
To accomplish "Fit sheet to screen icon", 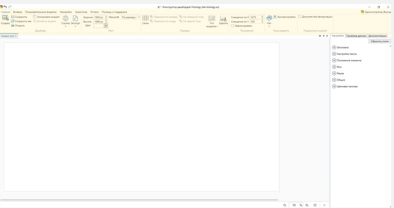I will tap(315, 205).
